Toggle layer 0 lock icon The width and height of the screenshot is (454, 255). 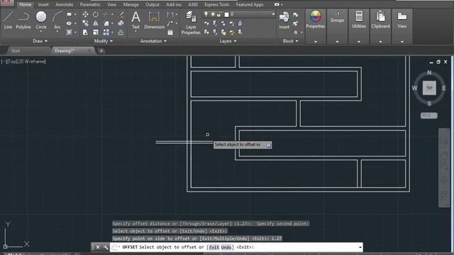[219, 14]
